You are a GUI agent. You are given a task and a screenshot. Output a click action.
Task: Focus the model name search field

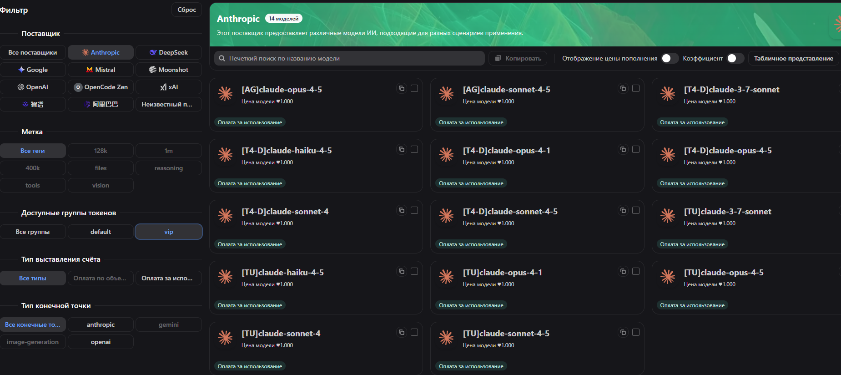pyautogui.click(x=349, y=58)
